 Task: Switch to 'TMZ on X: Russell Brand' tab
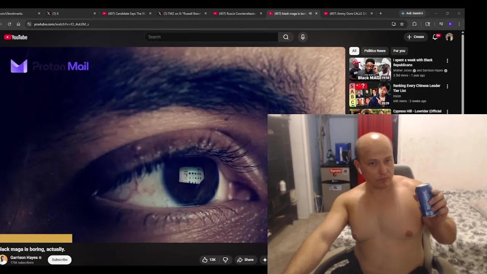(182, 13)
